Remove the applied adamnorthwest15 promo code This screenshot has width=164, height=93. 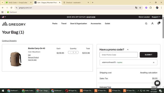[x=154, y=62]
